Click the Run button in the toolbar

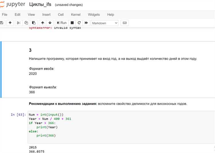point(61,23)
